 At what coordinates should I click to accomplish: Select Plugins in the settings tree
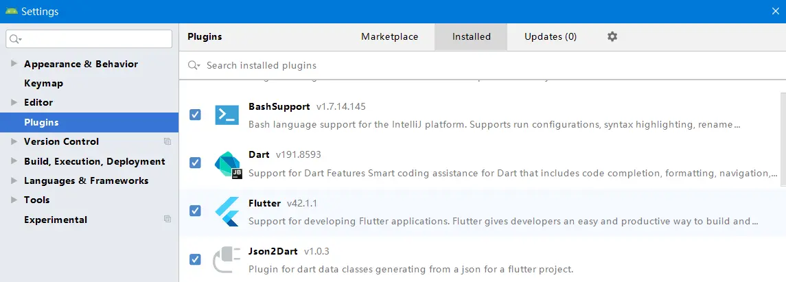point(89,122)
